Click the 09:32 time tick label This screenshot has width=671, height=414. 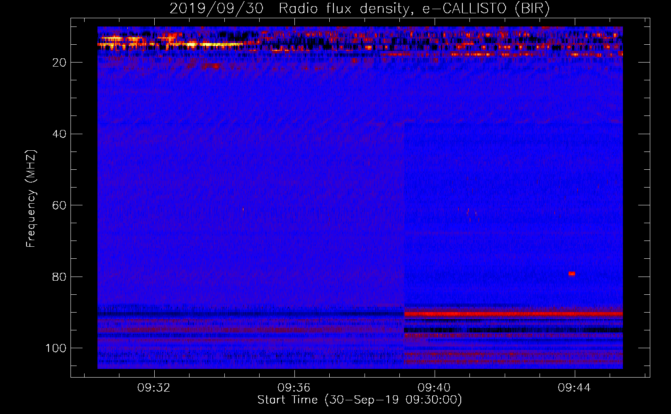pyautogui.click(x=154, y=388)
